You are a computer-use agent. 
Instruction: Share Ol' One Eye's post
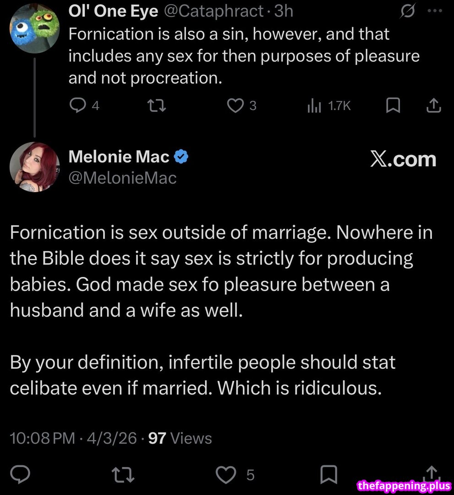pyautogui.click(x=433, y=106)
